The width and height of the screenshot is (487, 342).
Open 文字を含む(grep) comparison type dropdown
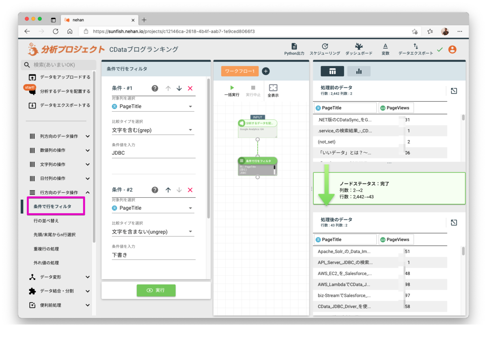click(153, 130)
